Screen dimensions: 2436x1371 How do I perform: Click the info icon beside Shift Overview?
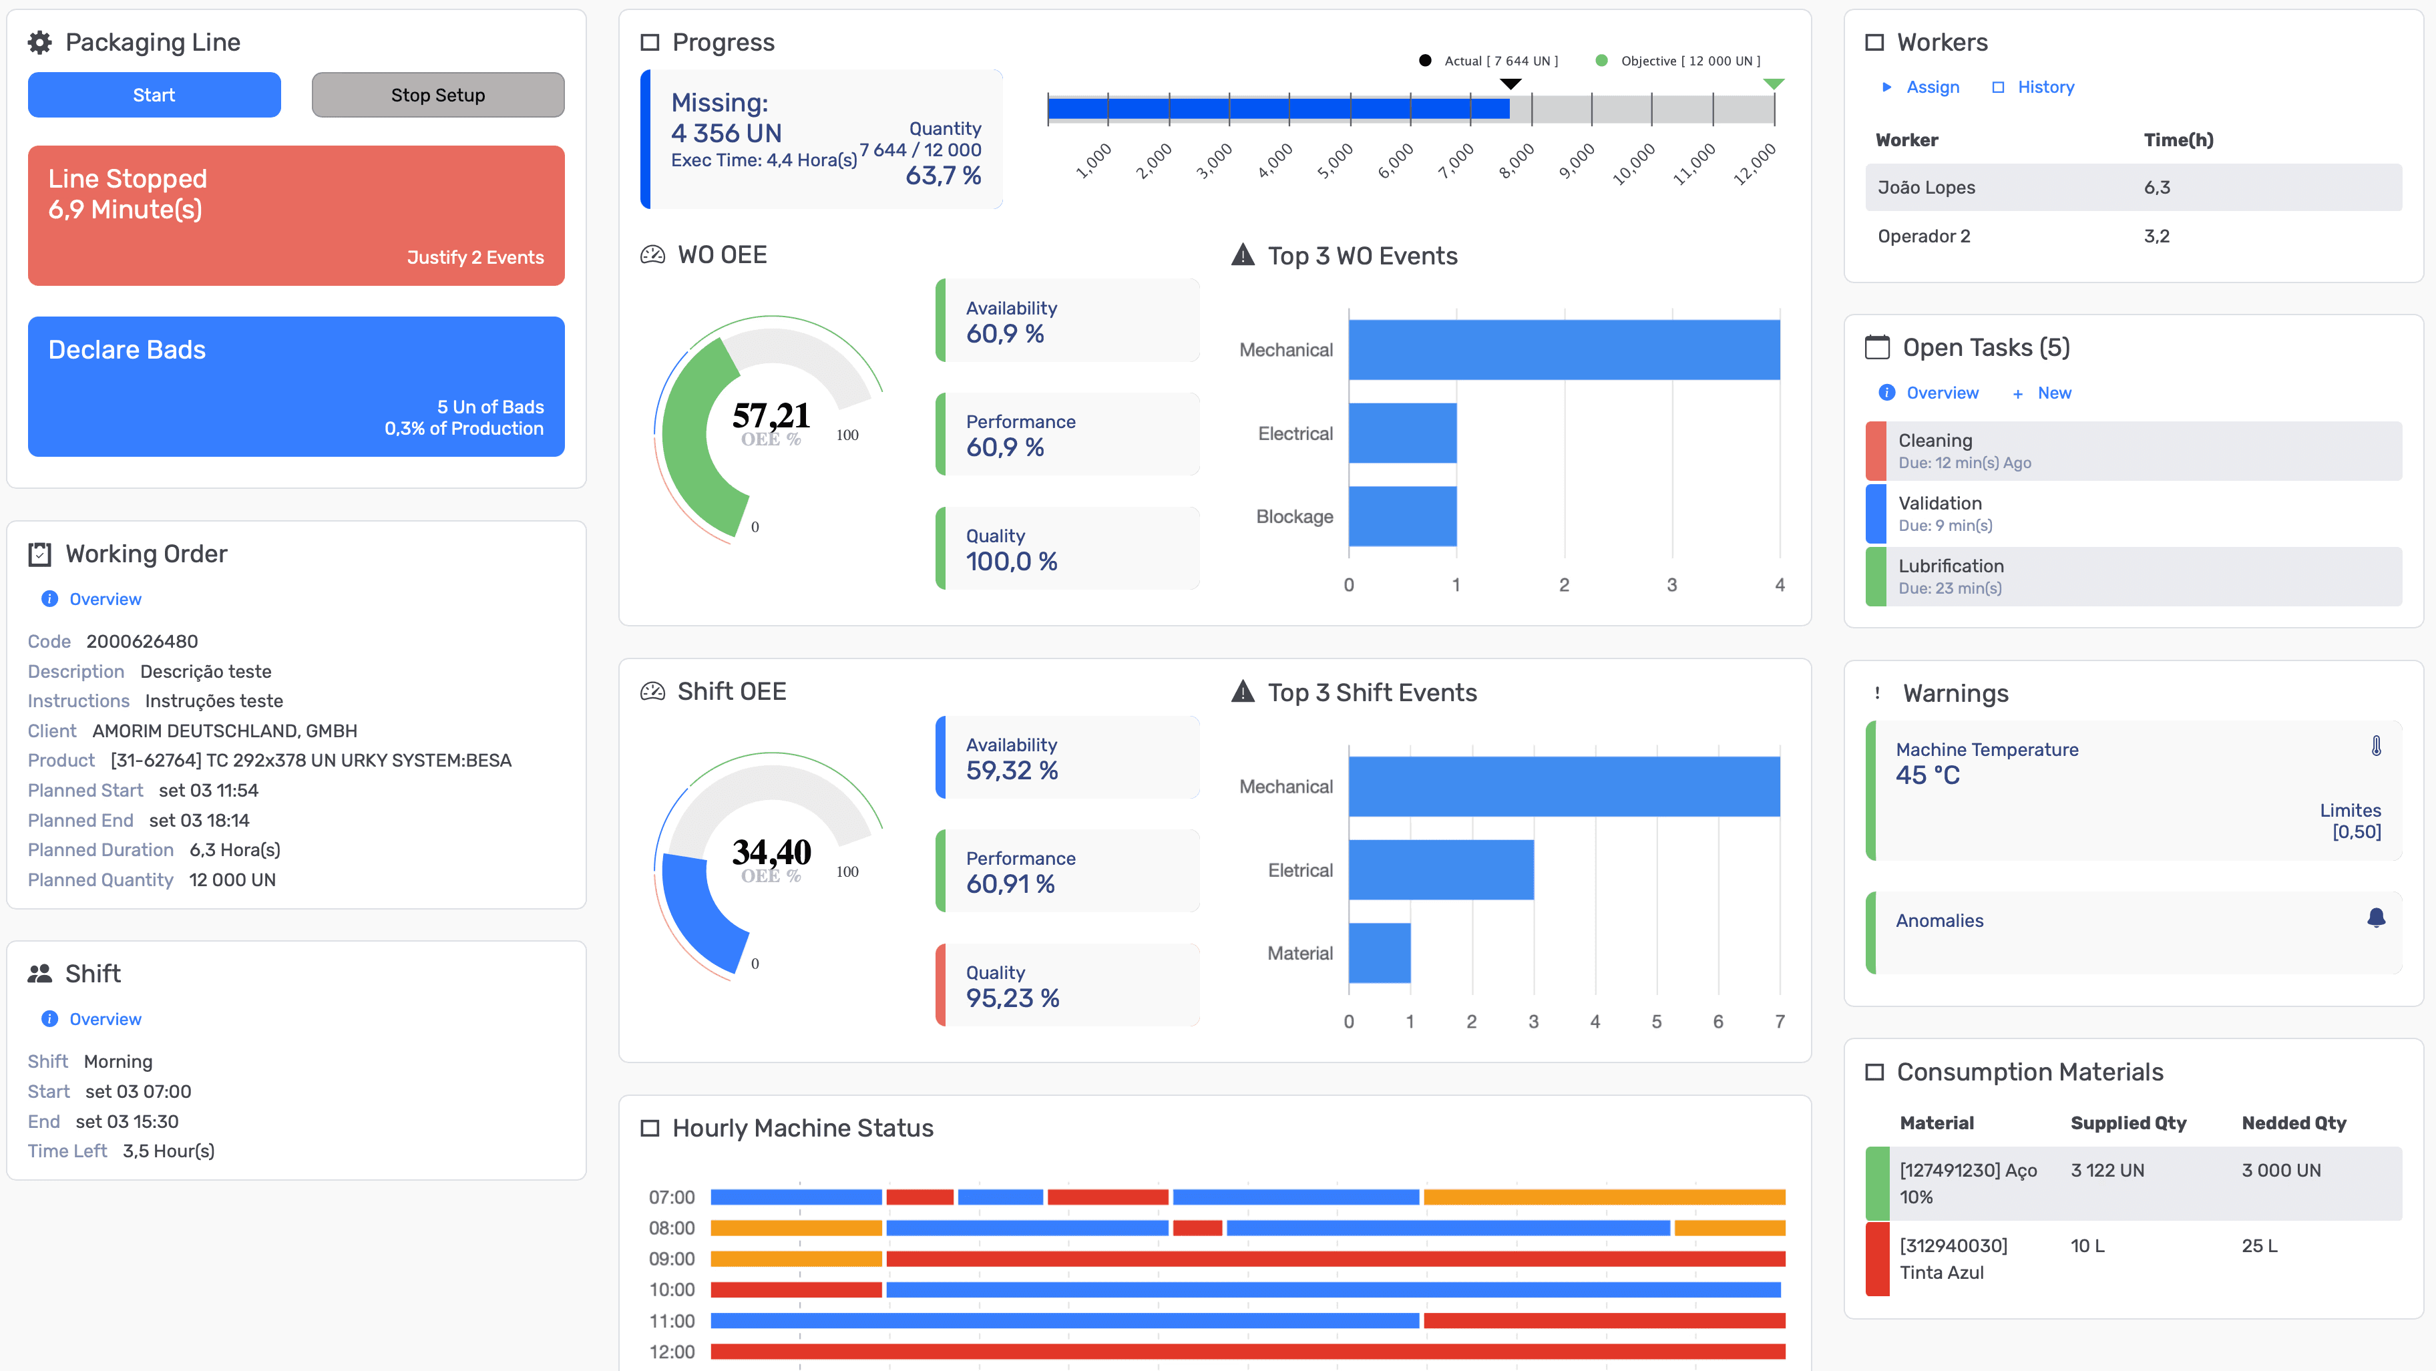50,1018
